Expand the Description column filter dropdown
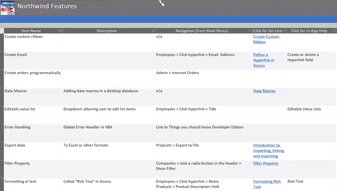 click(153, 31)
